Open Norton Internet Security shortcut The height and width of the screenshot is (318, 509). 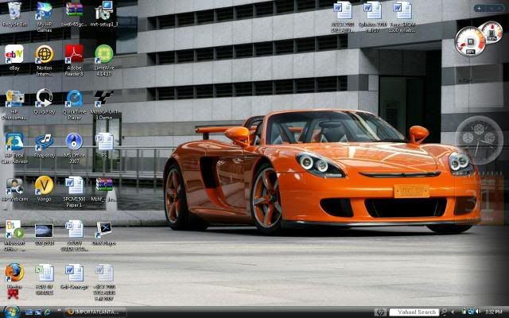click(45, 54)
